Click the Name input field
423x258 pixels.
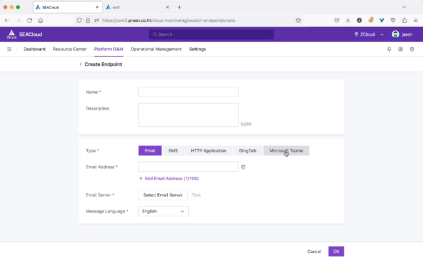coord(188,92)
